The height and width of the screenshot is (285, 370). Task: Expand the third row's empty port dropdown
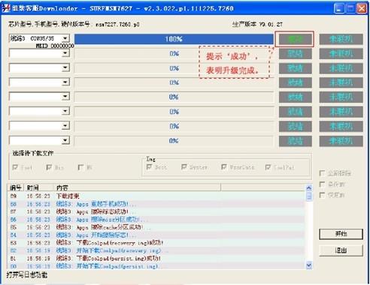65,67
